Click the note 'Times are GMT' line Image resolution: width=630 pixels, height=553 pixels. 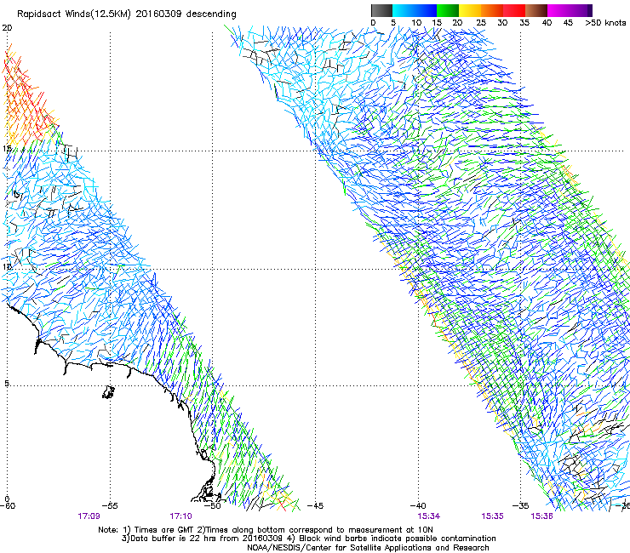pyautogui.click(x=266, y=530)
